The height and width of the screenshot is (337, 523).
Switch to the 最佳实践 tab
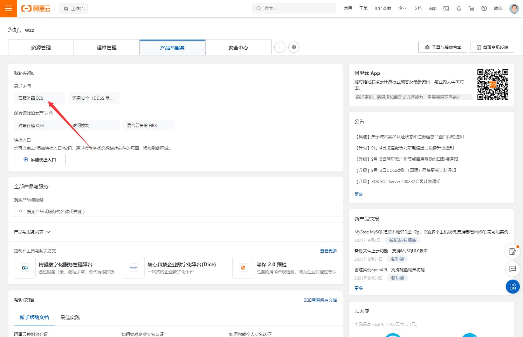69,317
